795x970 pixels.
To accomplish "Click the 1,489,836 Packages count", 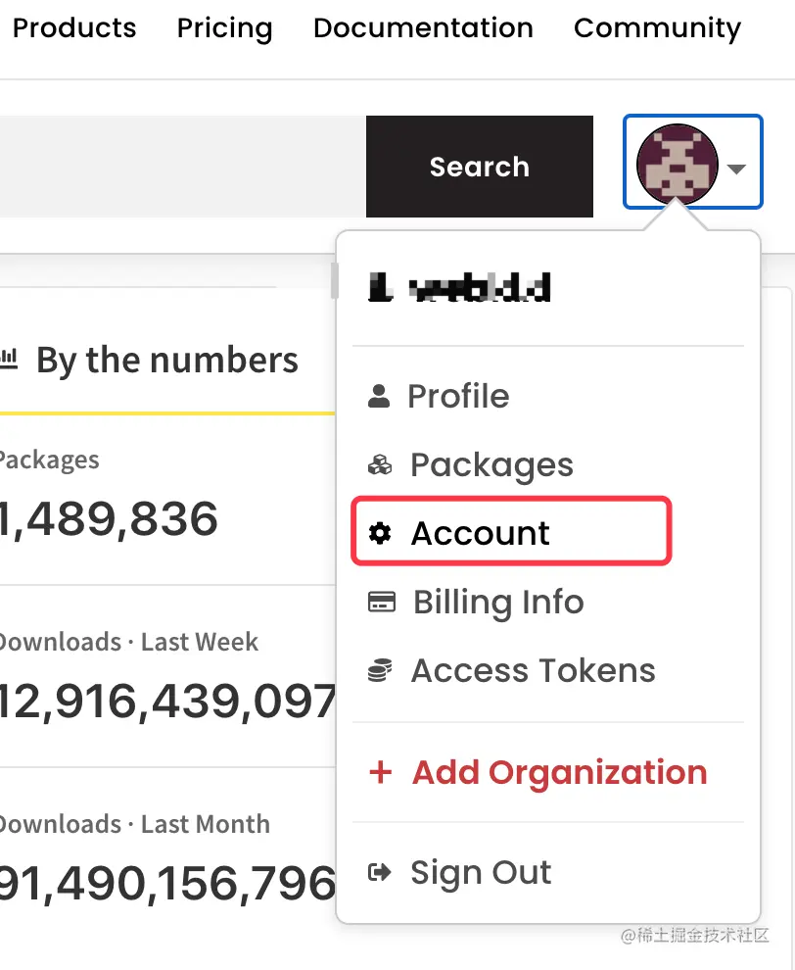I will (109, 519).
